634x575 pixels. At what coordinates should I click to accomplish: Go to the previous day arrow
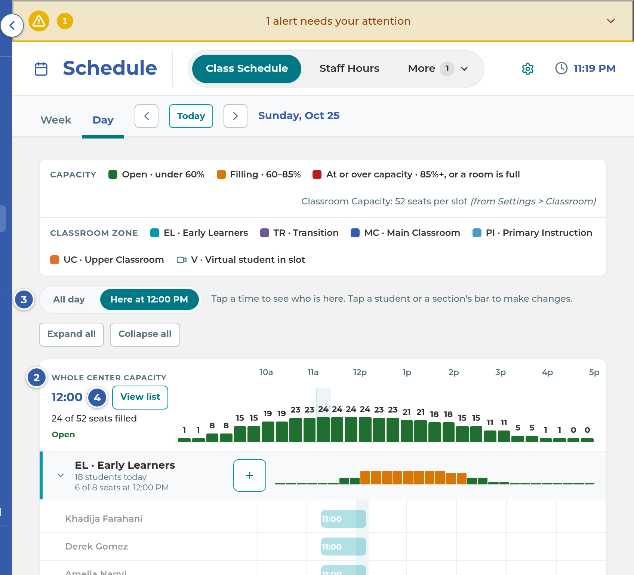pyautogui.click(x=147, y=116)
